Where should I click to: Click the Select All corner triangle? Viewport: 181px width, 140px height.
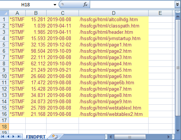(x=4, y=13)
